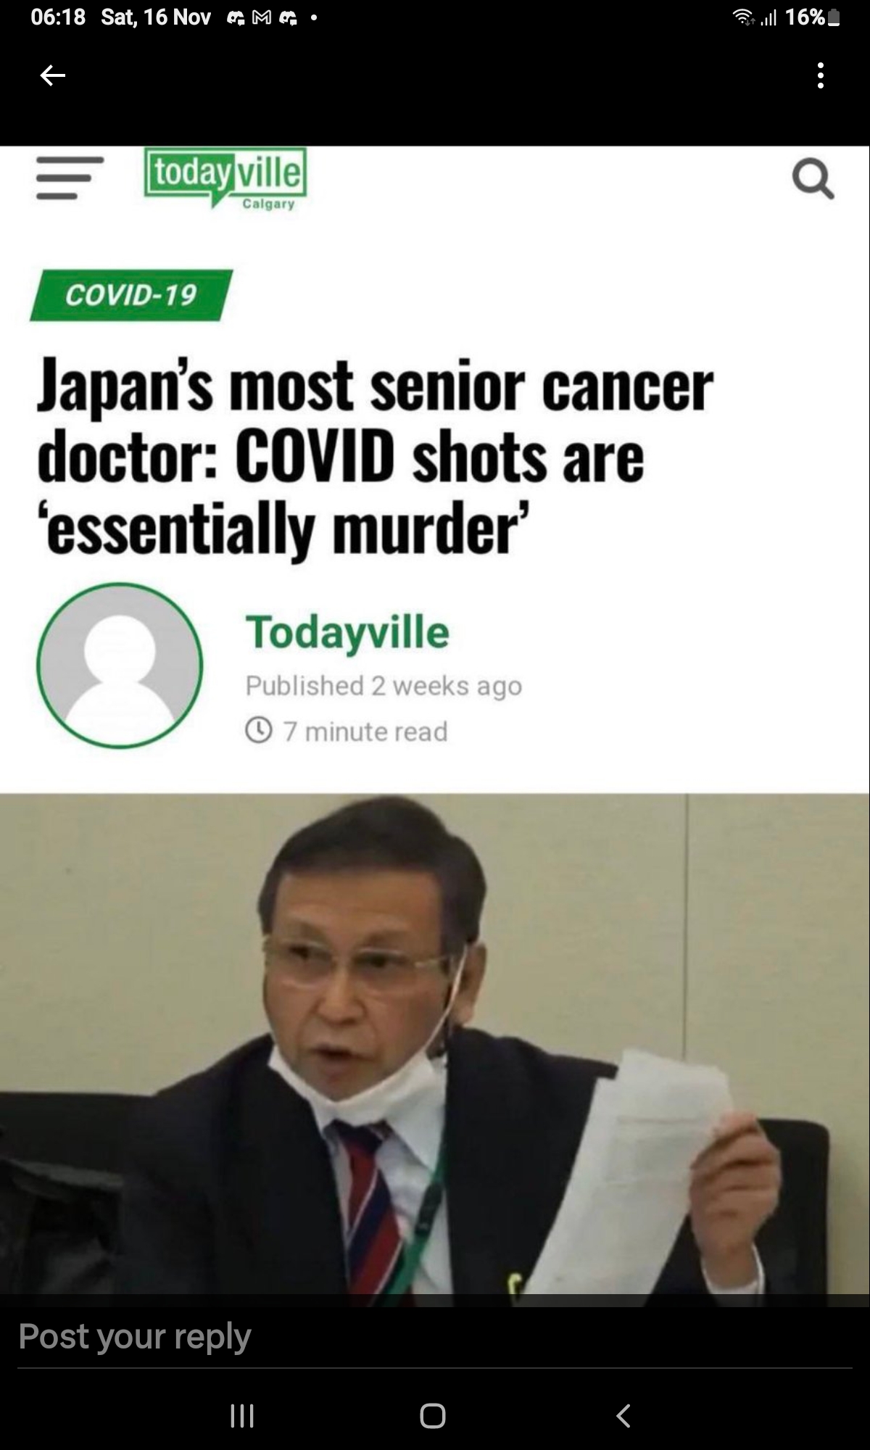The width and height of the screenshot is (870, 1450).
Task: Open the three-dot overflow menu
Action: tap(820, 75)
